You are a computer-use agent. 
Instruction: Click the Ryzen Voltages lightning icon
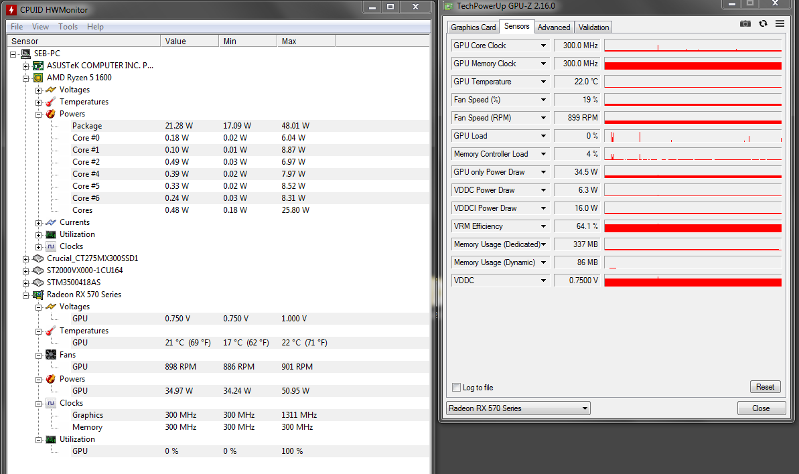coord(51,90)
